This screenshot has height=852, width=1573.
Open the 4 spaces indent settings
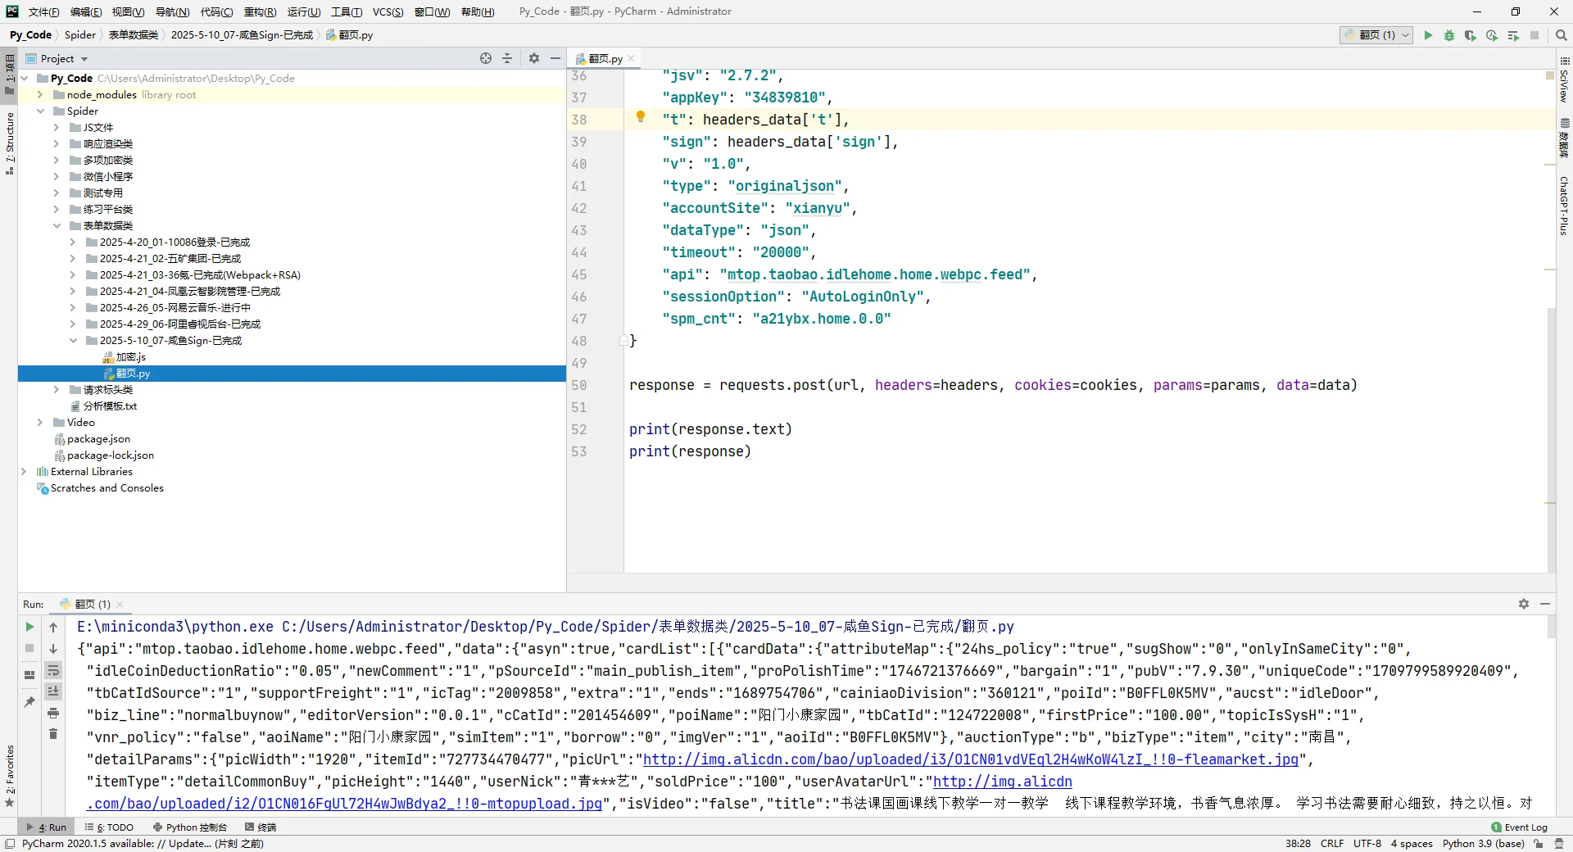pos(1412,844)
